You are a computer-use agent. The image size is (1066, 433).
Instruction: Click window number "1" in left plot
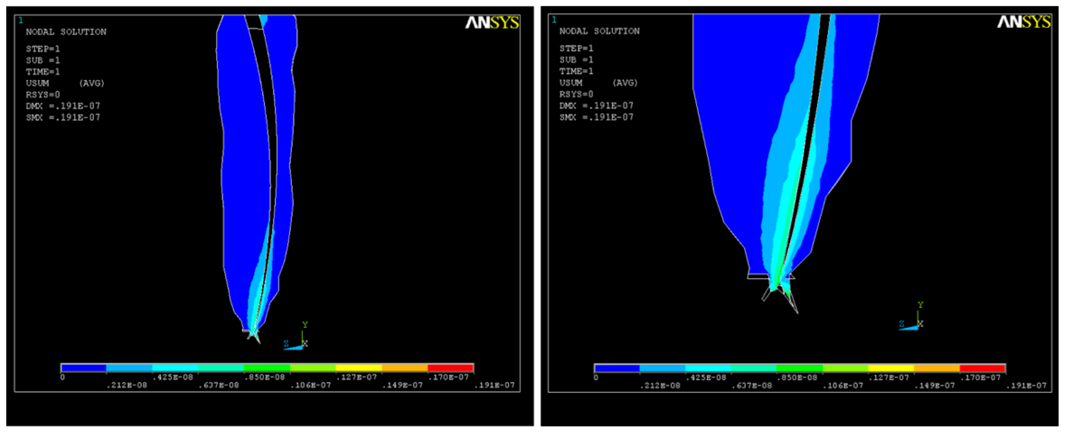(x=21, y=21)
